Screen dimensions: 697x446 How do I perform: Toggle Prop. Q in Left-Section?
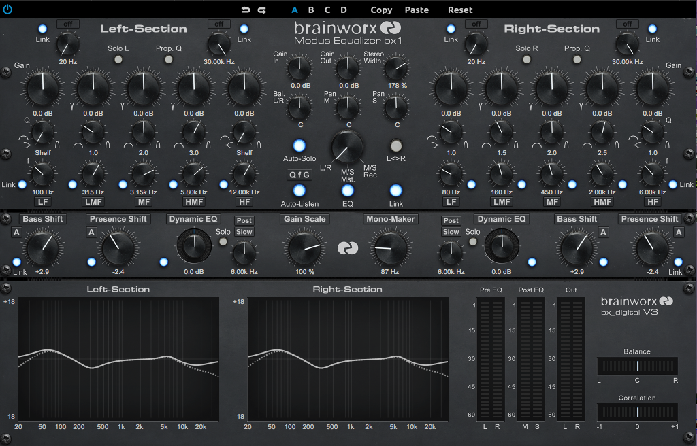[169, 59]
